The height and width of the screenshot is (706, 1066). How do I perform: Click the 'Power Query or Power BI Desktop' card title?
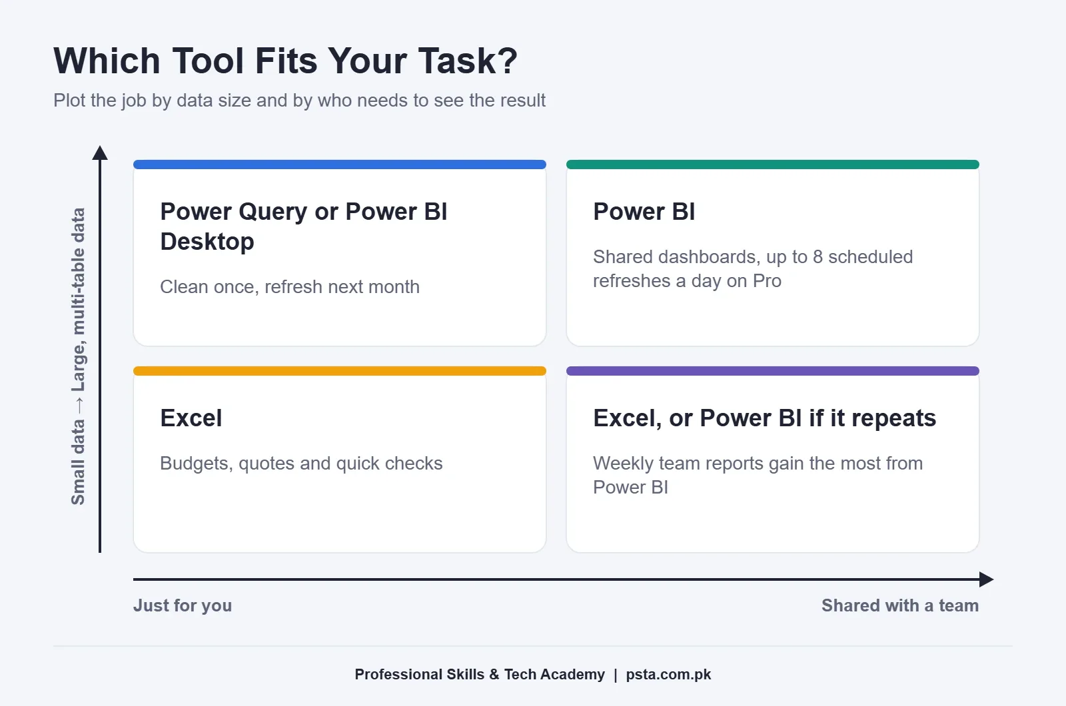tap(304, 226)
